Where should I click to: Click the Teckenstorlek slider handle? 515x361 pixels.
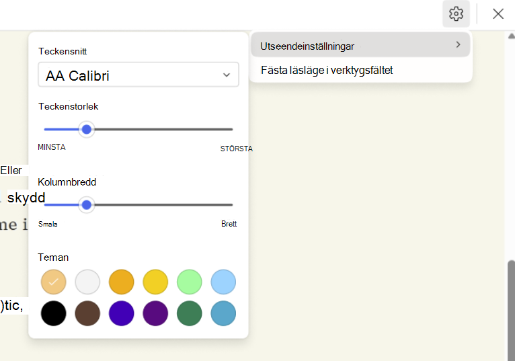click(x=86, y=130)
